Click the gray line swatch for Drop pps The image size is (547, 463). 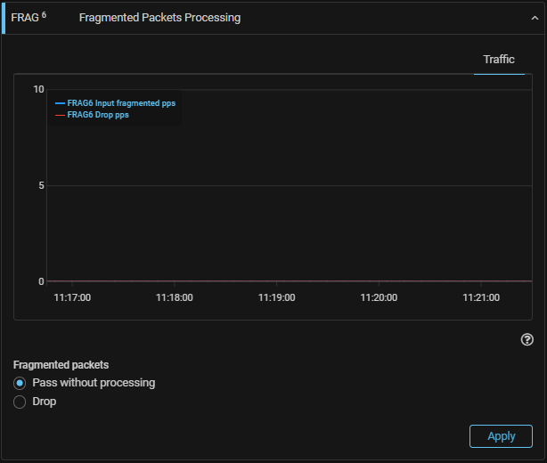point(60,115)
